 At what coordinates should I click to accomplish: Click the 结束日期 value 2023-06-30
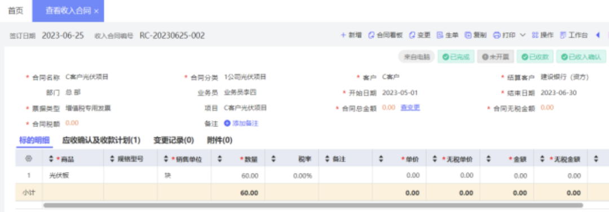(x=558, y=92)
